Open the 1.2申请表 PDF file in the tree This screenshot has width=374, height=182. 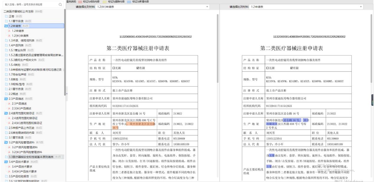18,31
